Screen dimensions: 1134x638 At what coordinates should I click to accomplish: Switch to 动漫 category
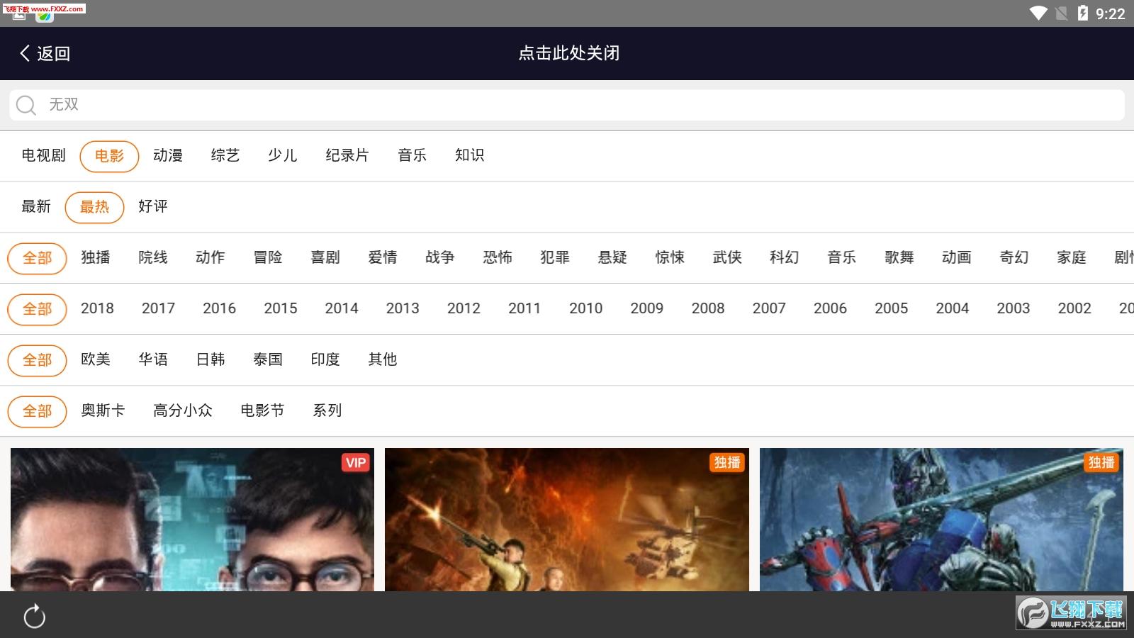[168, 155]
